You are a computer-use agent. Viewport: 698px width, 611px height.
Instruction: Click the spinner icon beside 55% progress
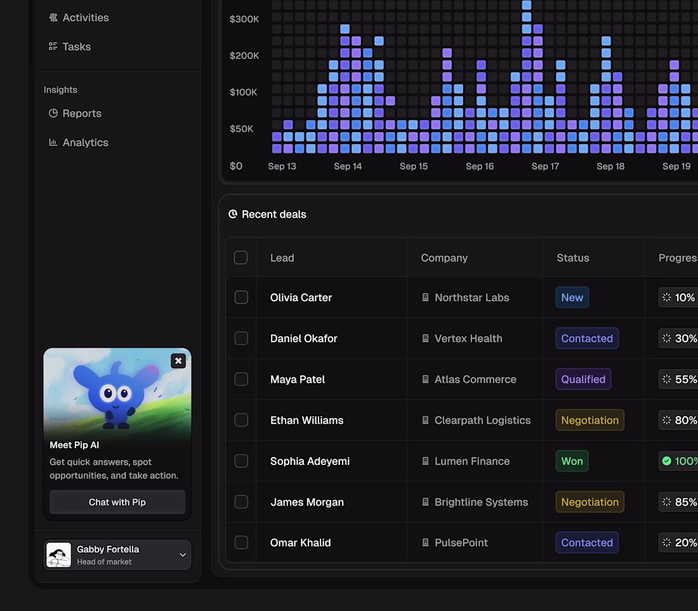666,379
